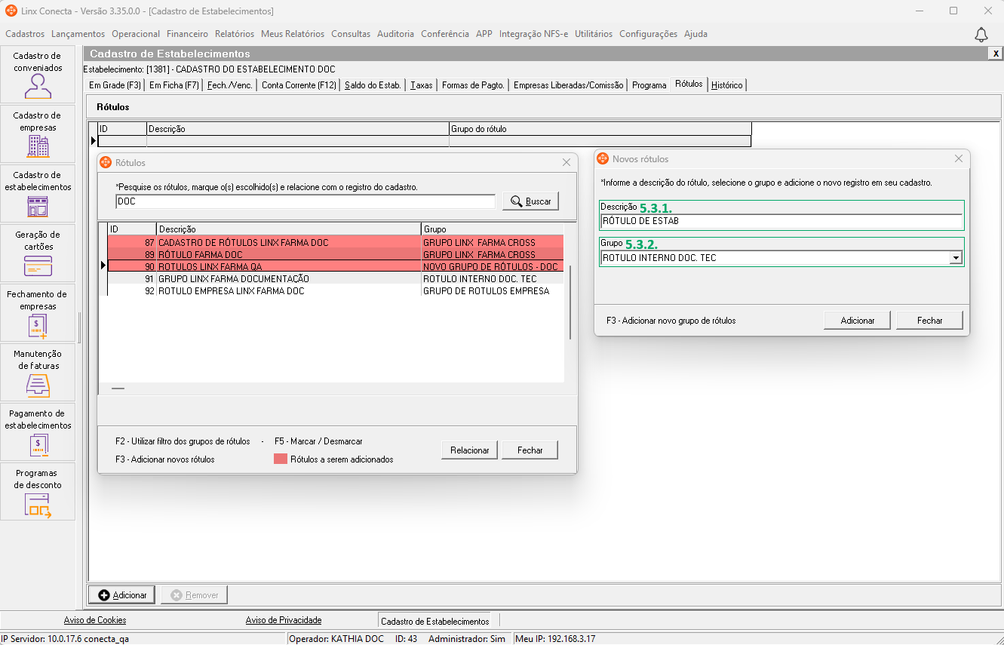Switch to the Saldo do Estab. tab
Viewport: 1004px width, 645px height.
click(373, 85)
